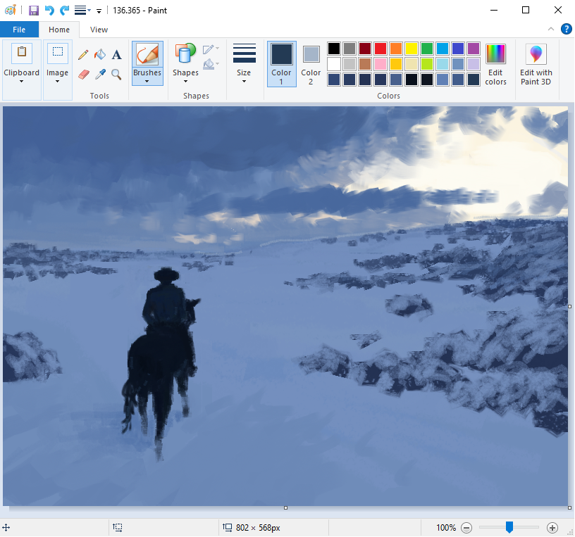Pick the brown color swatch

point(365,64)
